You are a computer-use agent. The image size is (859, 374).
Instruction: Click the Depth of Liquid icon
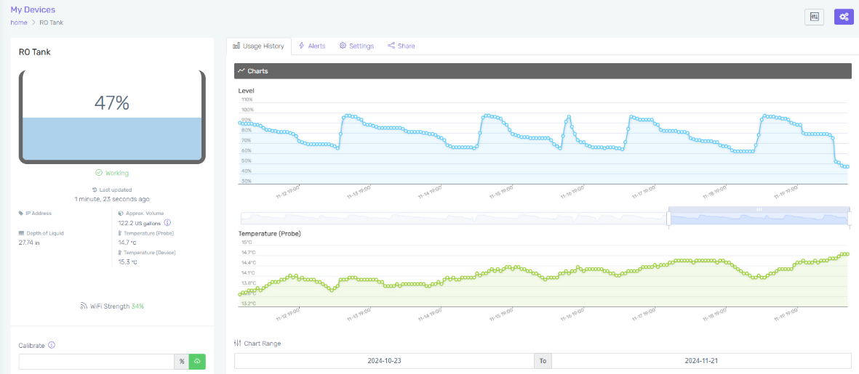(x=21, y=233)
